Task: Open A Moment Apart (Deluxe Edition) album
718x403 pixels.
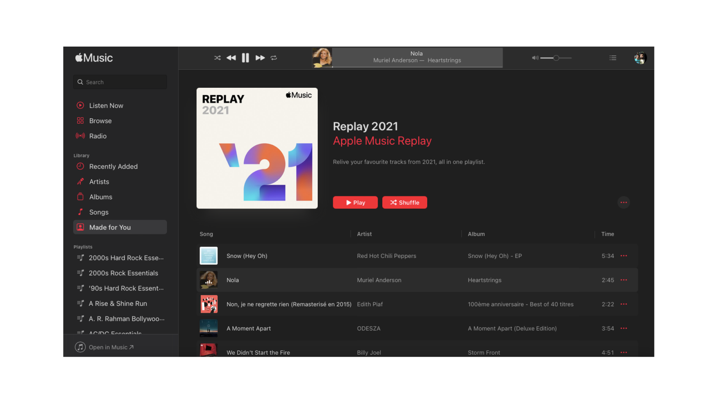Action: point(512,328)
